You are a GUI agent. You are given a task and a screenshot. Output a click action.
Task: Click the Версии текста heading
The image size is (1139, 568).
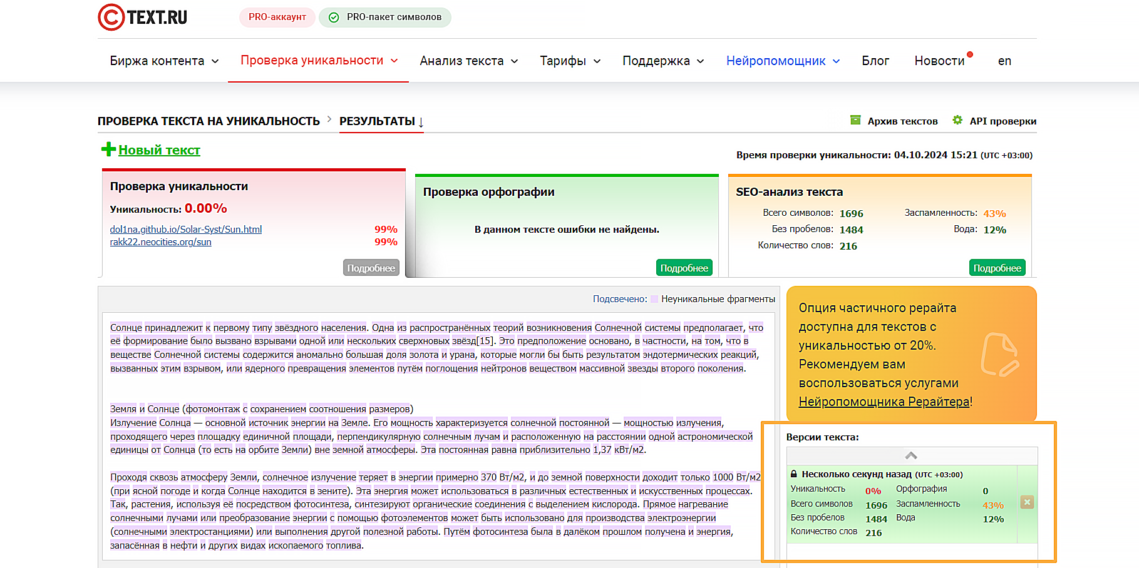coord(823,437)
